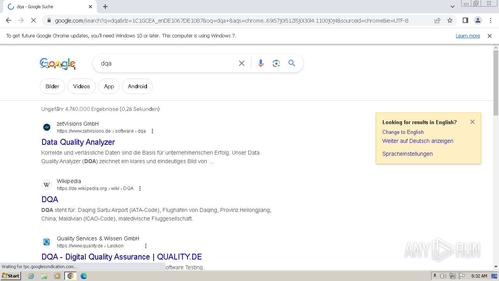Open the Windows Start menu
Image resolution: width=499 pixels, height=281 pixels.
click(x=11, y=276)
